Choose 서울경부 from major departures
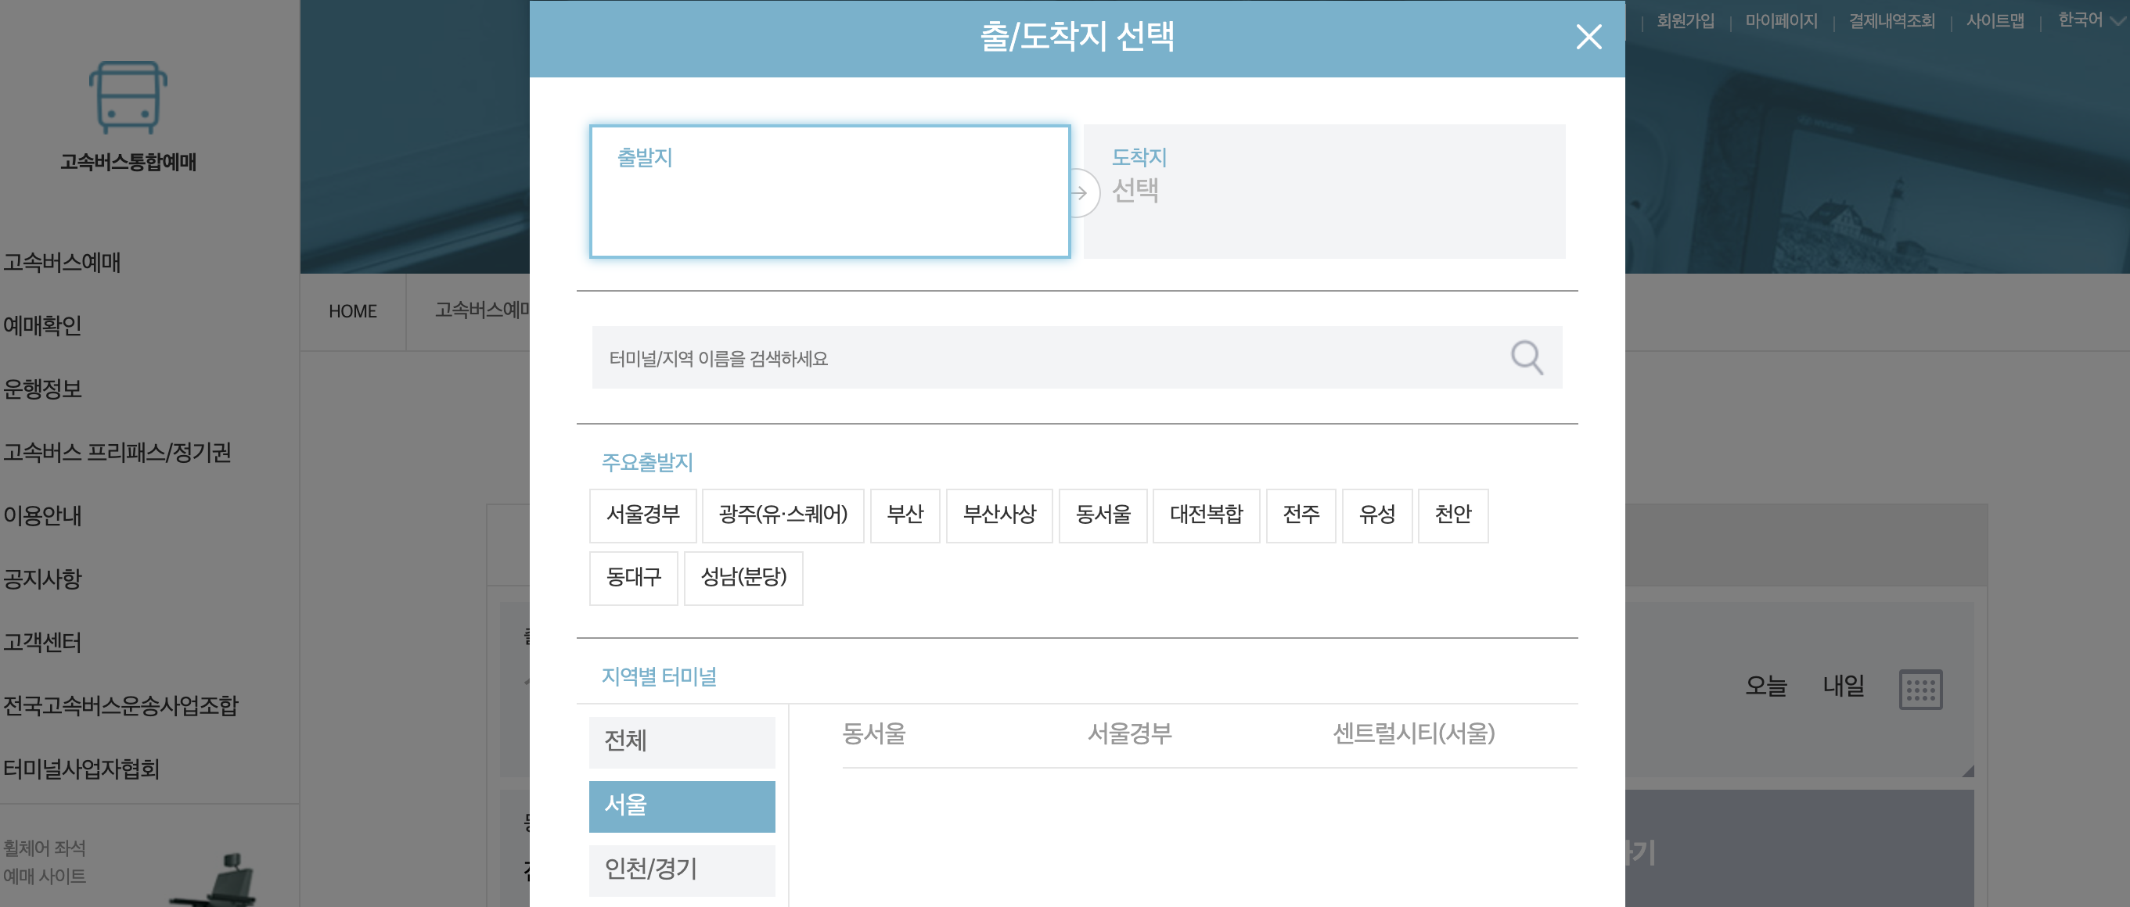This screenshot has width=2130, height=907. click(x=642, y=515)
